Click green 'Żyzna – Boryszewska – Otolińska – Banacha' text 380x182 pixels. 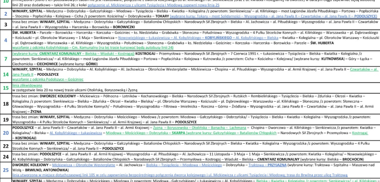coord(188,128)
